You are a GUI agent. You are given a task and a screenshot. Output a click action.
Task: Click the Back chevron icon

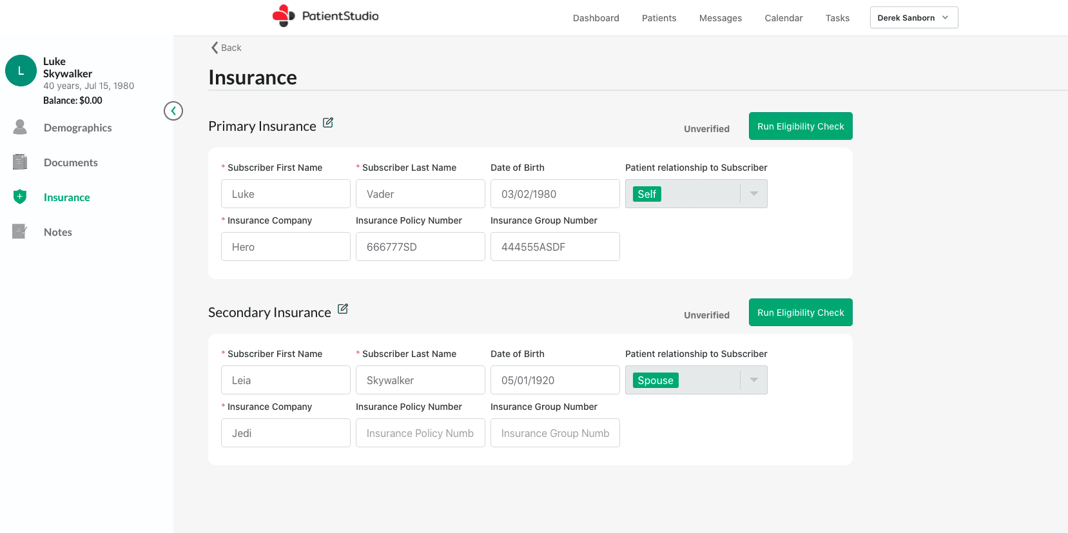tap(215, 48)
